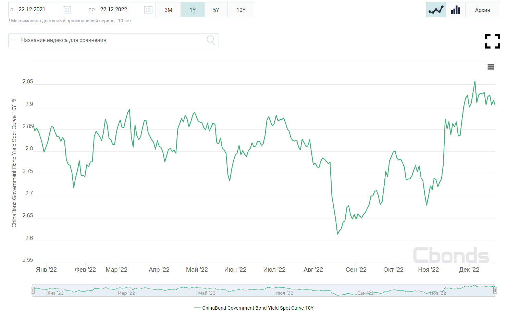Open the Архив section
507x311 pixels.
tap(482, 10)
